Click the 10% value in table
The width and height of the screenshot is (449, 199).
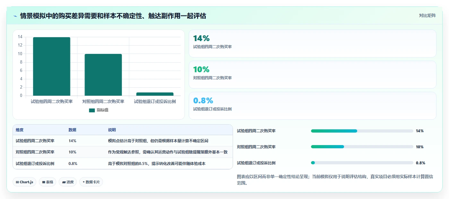(72, 152)
